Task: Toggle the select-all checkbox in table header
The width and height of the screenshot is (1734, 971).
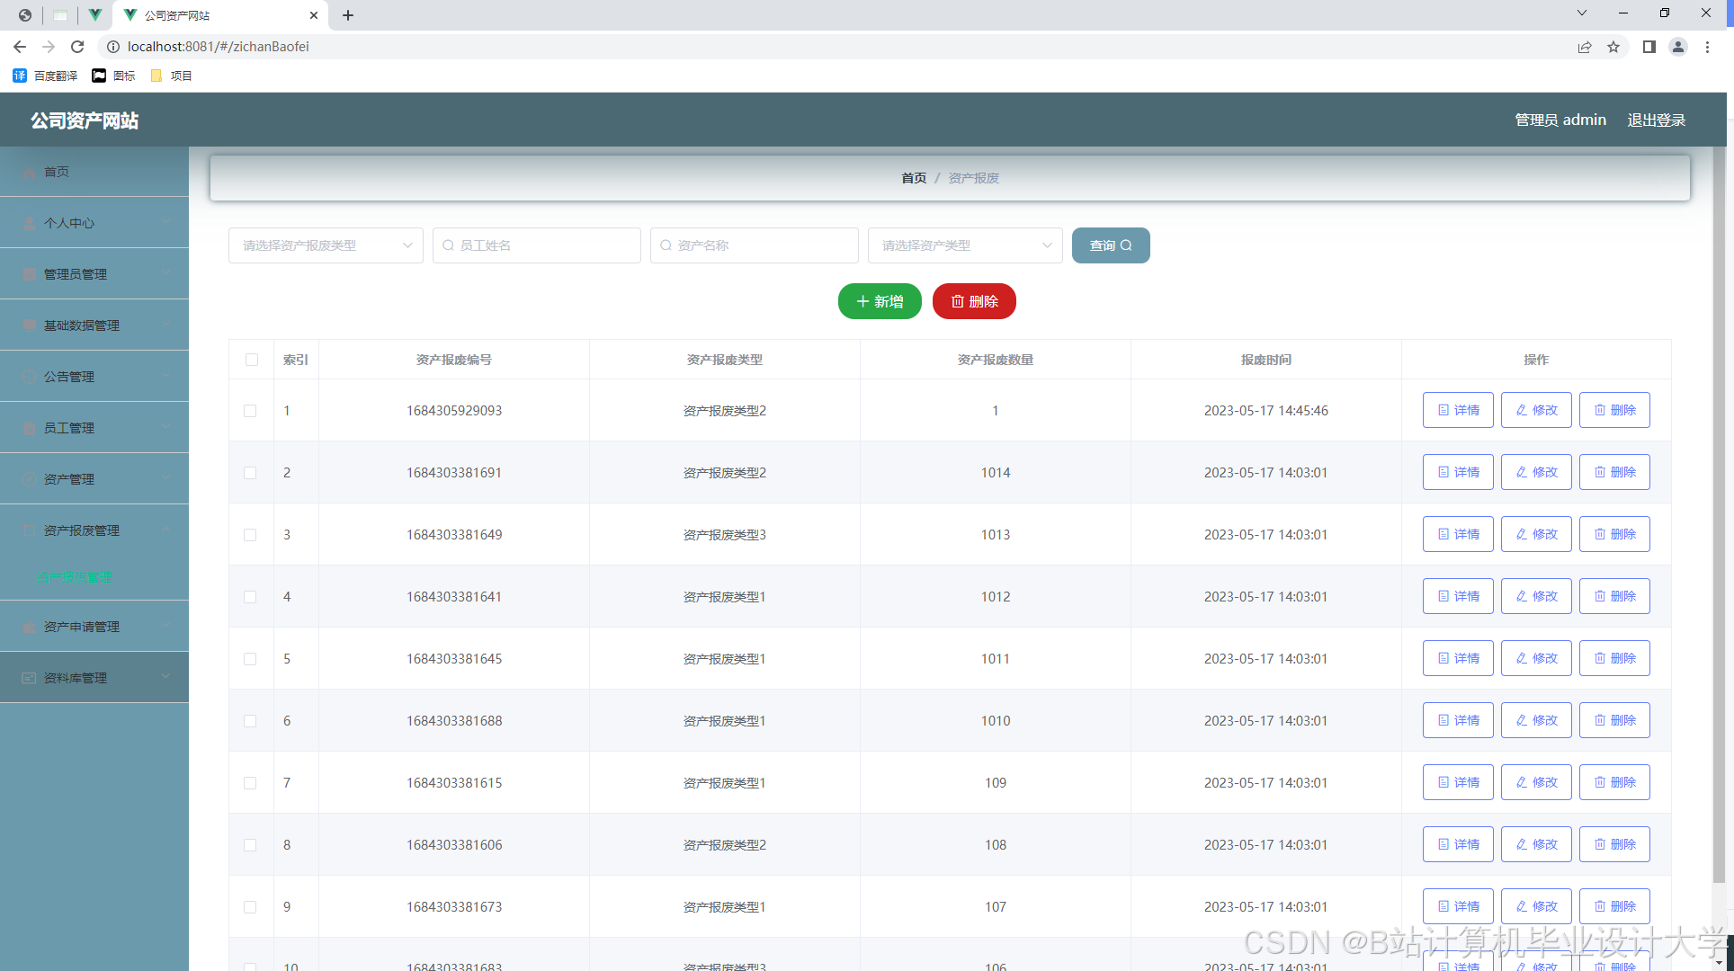Action: click(x=252, y=360)
